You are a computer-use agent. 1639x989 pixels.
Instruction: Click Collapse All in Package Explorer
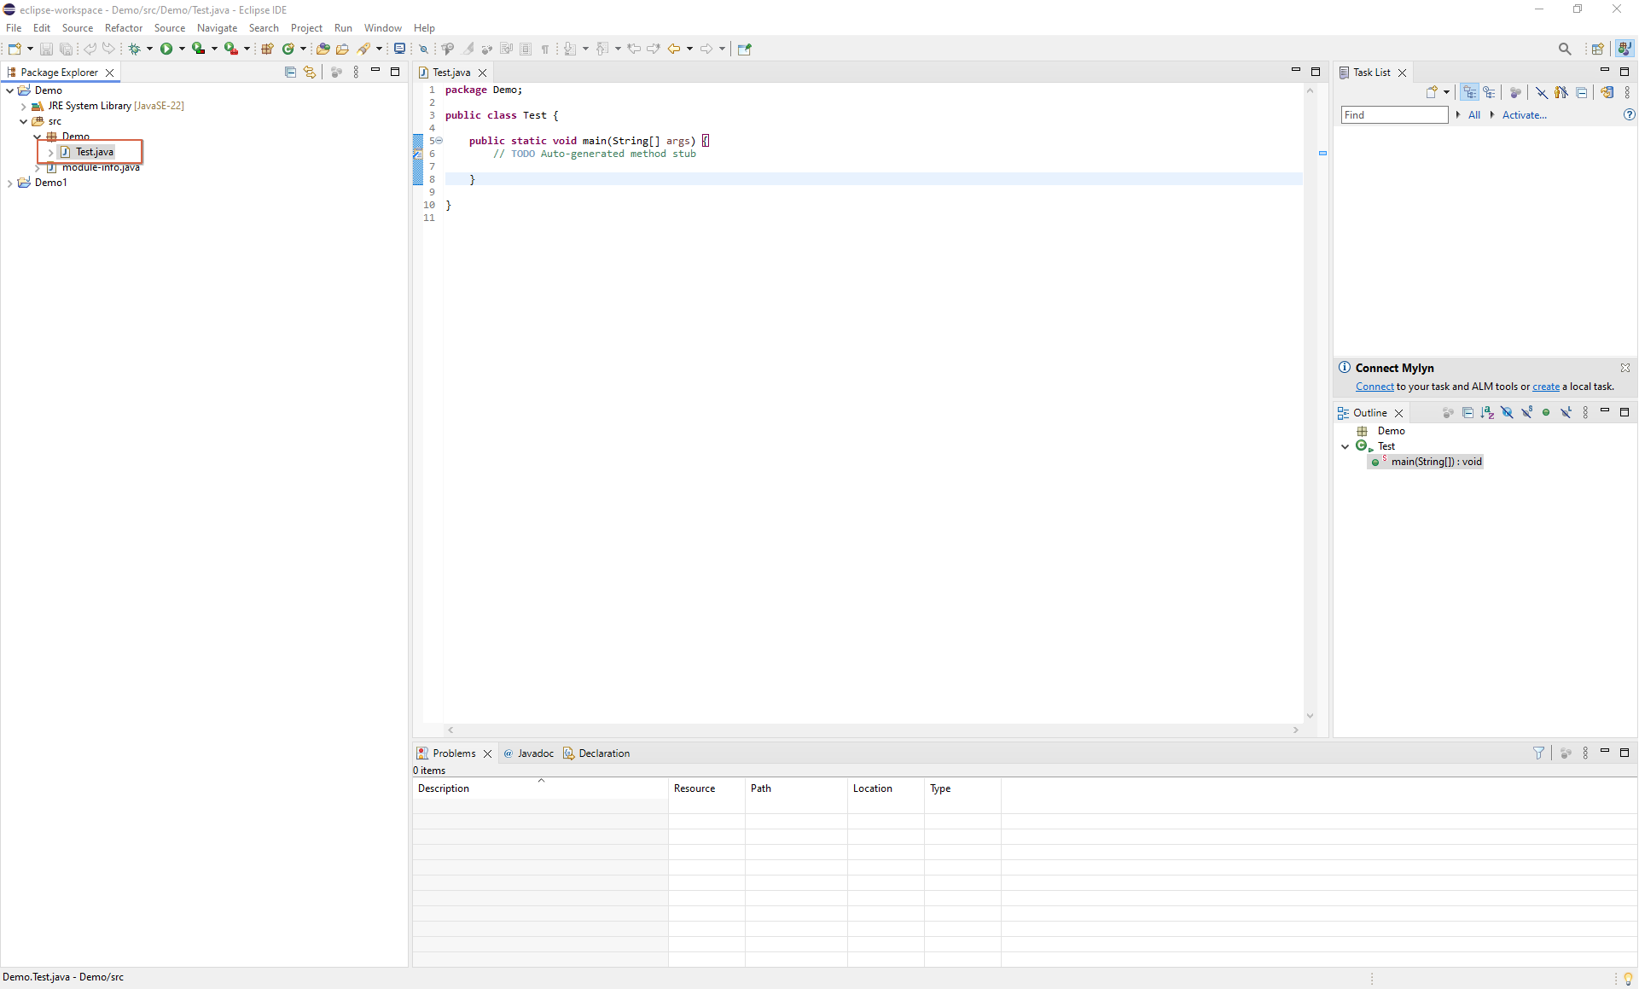coord(290,73)
